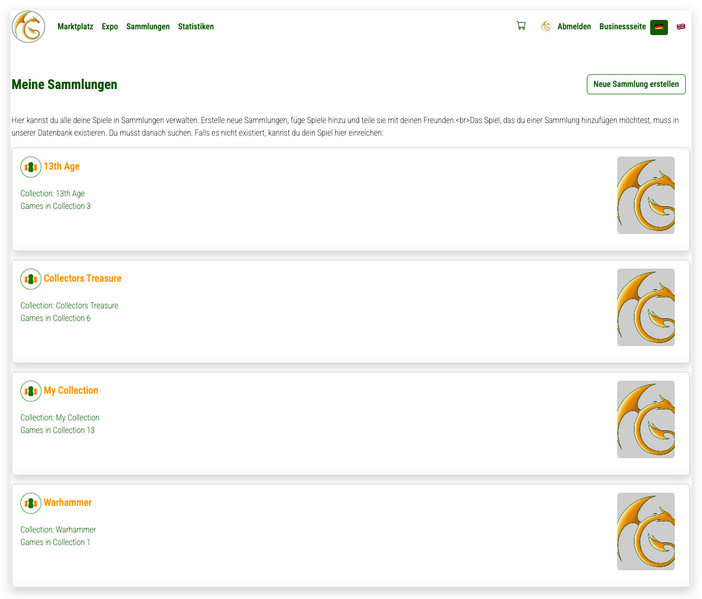The image size is (702, 599).
Task: Click the group icon beside Collectors Treasure
Action: (31, 279)
